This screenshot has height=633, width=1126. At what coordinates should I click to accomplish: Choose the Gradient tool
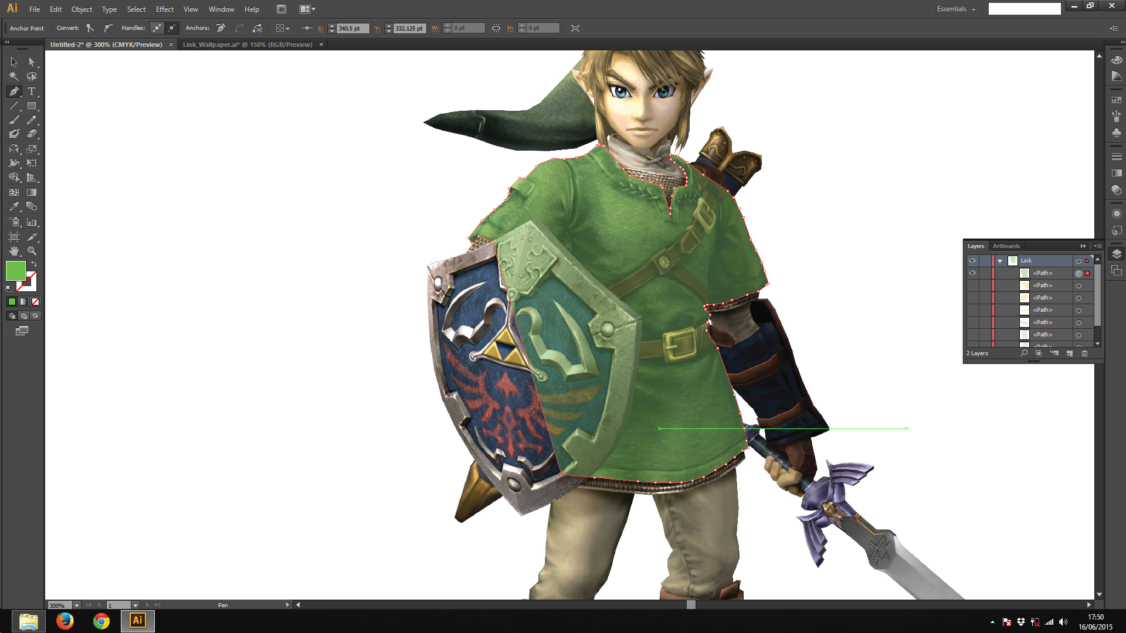pos(32,192)
